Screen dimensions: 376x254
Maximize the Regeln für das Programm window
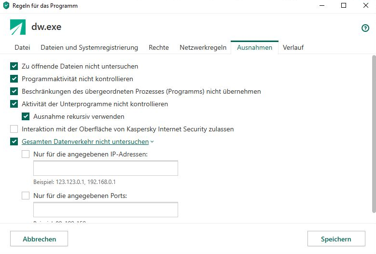tap(344, 5)
